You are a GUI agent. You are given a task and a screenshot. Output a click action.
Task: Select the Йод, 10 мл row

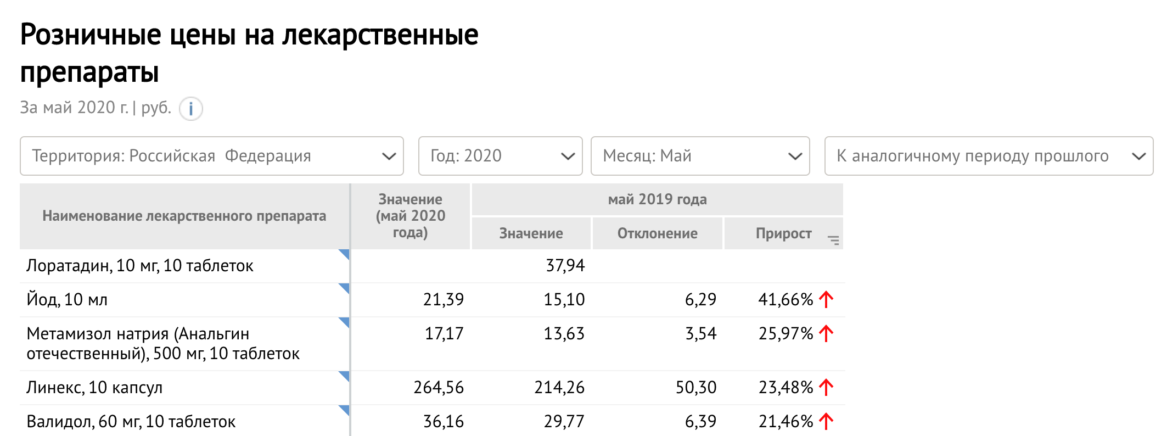(433, 300)
